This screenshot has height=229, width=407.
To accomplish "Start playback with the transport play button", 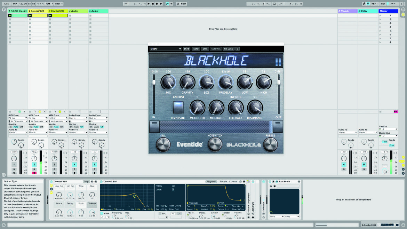I will click(149, 3).
